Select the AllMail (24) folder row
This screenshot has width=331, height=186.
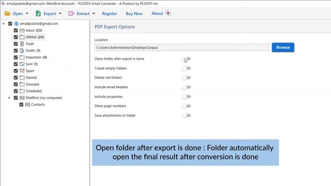click(x=29, y=37)
